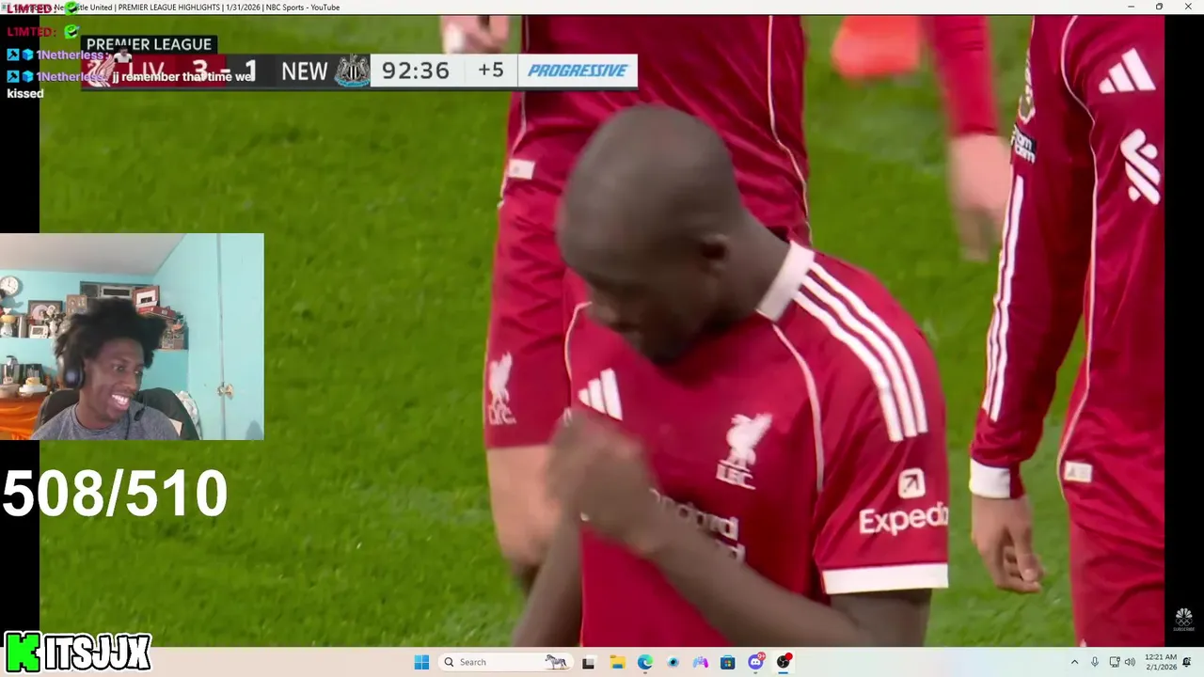Click the 508/510 counter text
Viewport: 1204px width, 677px height.
pos(115,494)
